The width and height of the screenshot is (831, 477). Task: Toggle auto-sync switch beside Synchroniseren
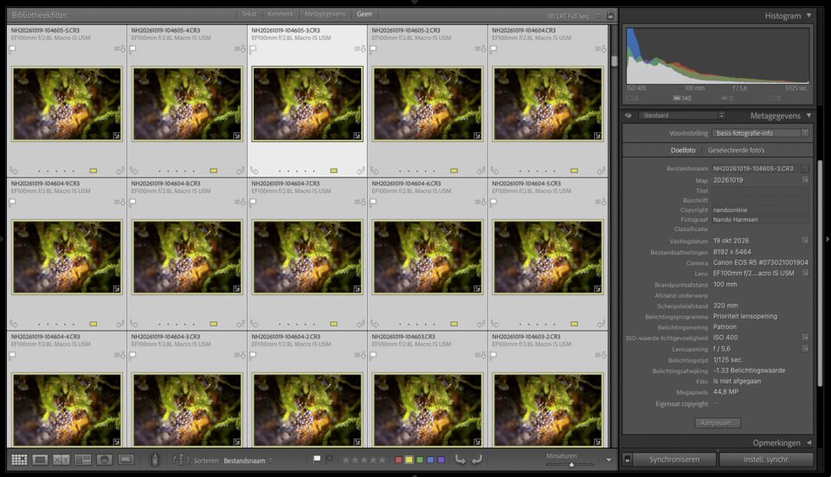tap(627, 460)
